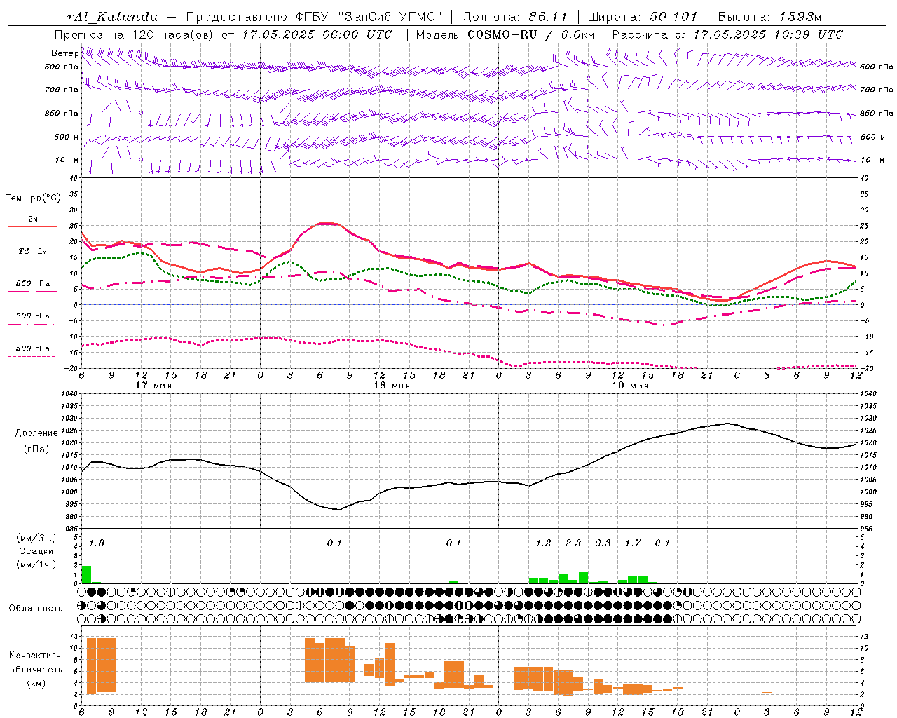Screen dimensions: 897x718
Task: Click the station name rAl_Katanda
Action: click(x=113, y=16)
